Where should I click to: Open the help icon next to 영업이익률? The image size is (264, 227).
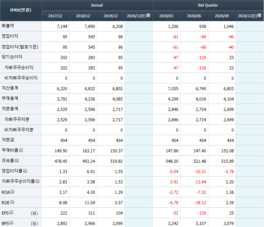click(x=25, y=171)
